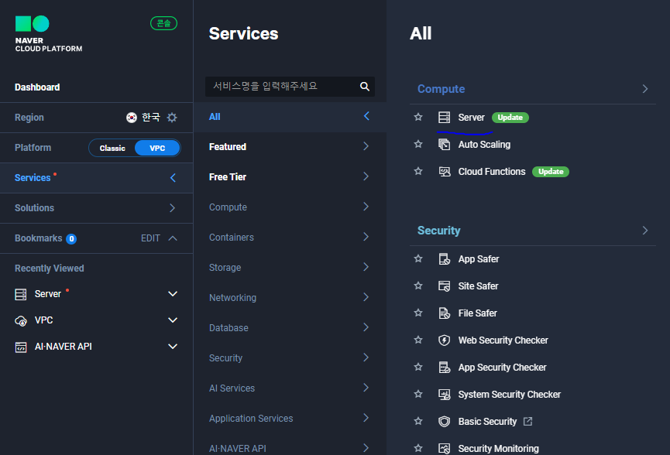Click the File Safer icon
This screenshot has width=670, height=455.
click(x=445, y=313)
